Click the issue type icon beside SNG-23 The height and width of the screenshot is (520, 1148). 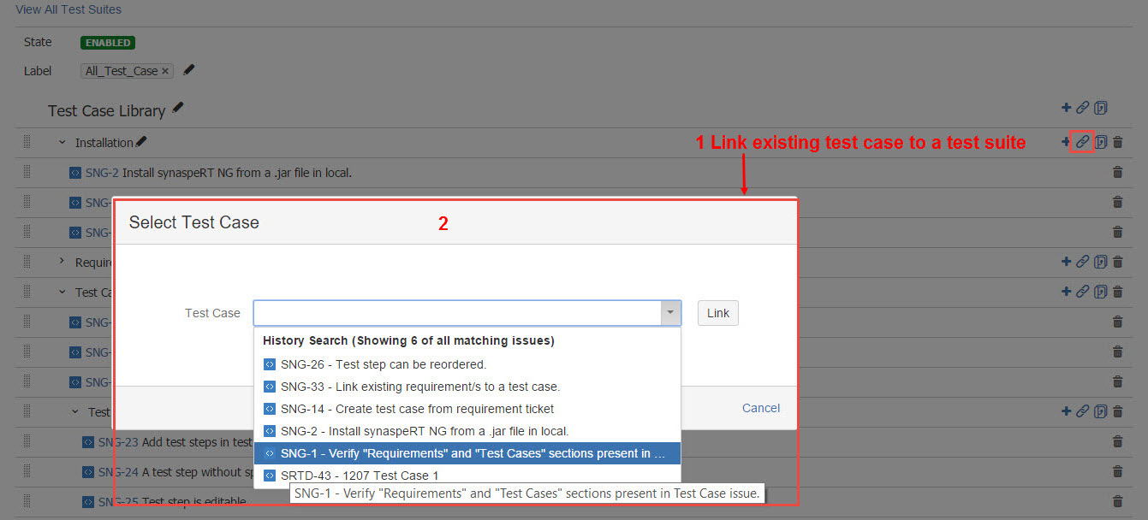click(88, 442)
